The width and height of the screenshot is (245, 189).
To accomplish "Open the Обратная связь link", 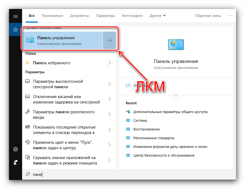I will 208,16.
